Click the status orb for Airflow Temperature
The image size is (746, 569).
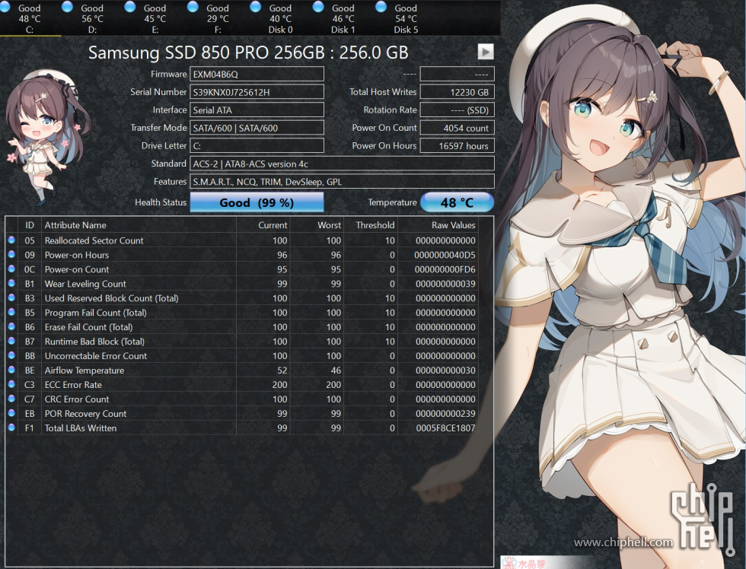point(11,370)
